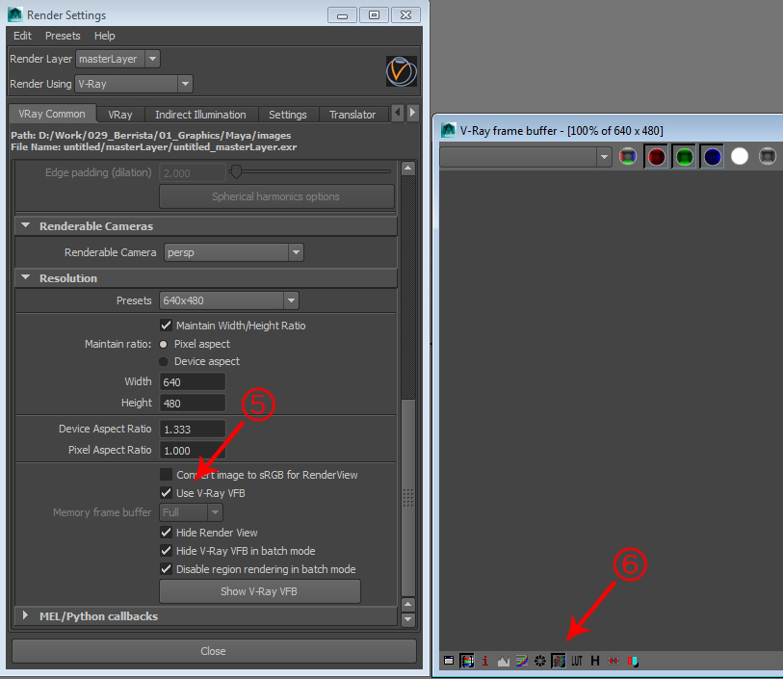The image size is (783, 679).
Task: Toggle Maintain Width/Height Ratio checkbox
Action: [167, 326]
